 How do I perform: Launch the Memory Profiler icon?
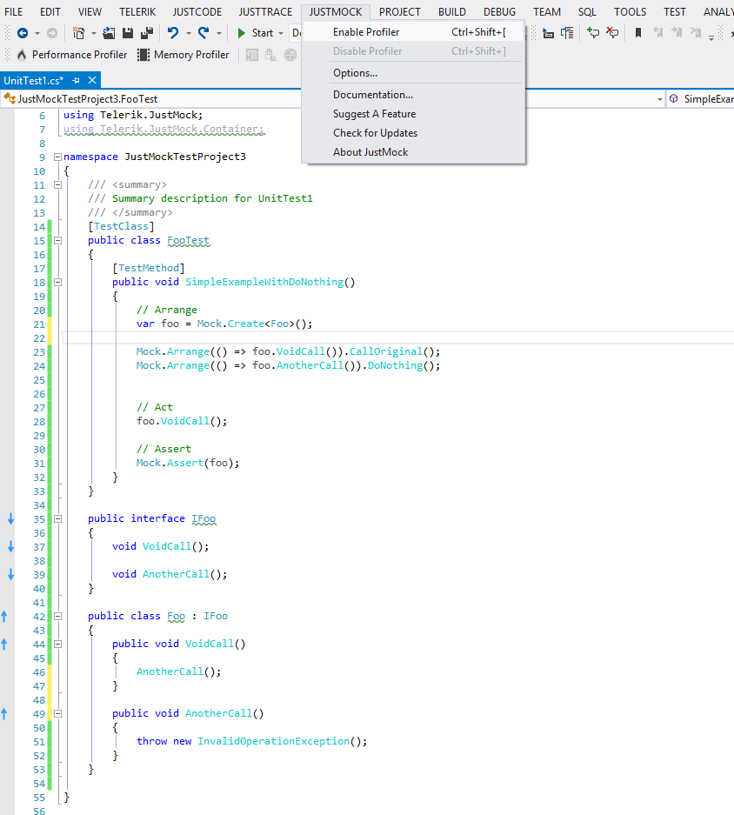pyautogui.click(x=143, y=55)
